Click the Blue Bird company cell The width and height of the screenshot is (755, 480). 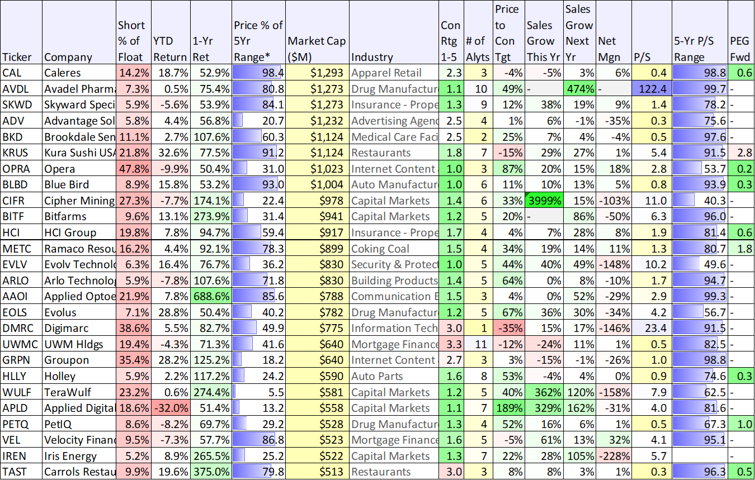[x=79, y=184]
